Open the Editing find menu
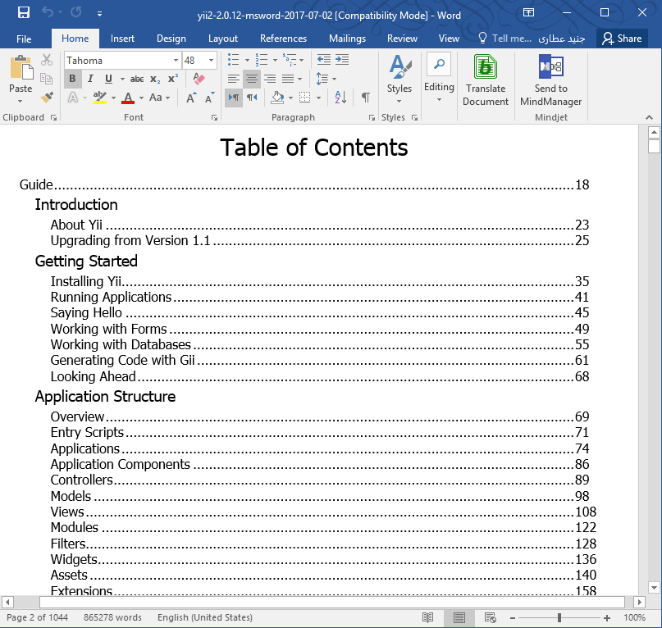The image size is (662, 628). (439, 79)
